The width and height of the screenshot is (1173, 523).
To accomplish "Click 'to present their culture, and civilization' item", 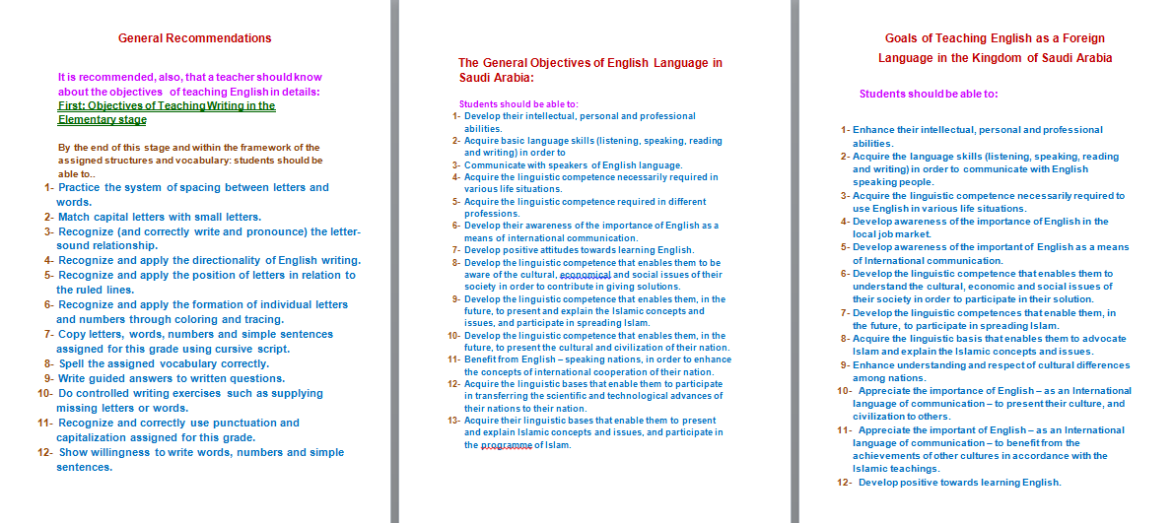I will 992,404.
